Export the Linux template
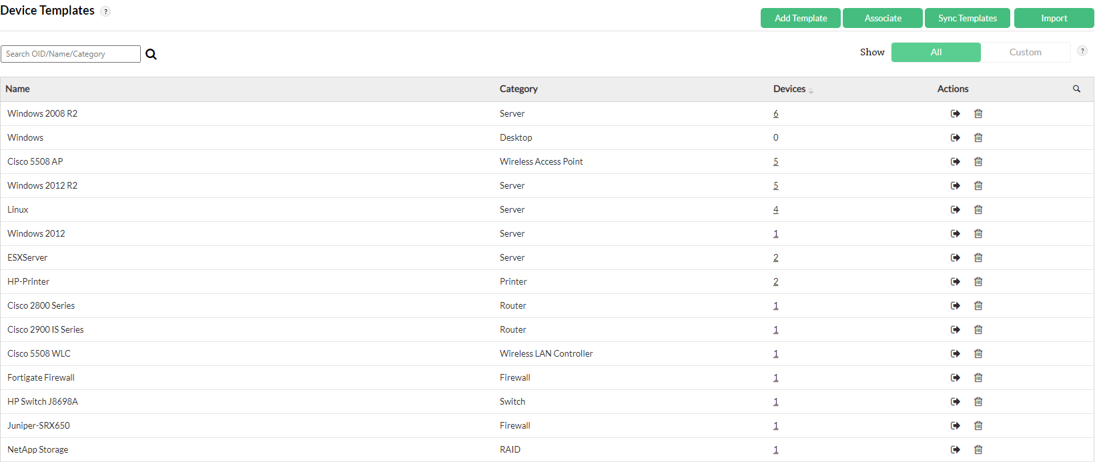 [956, 209]
